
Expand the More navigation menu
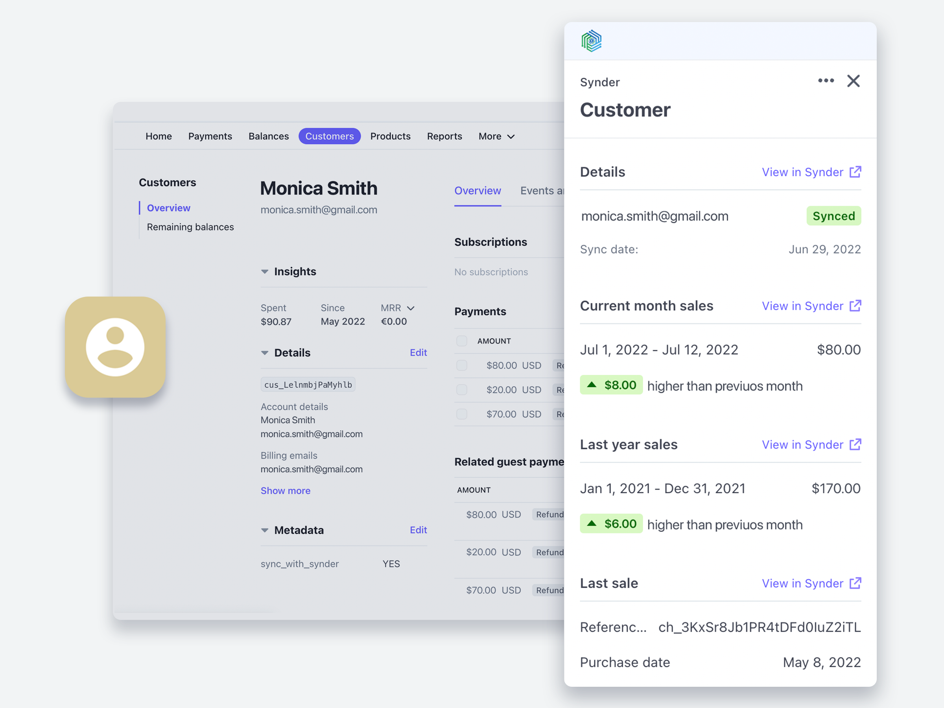[496, 136]
